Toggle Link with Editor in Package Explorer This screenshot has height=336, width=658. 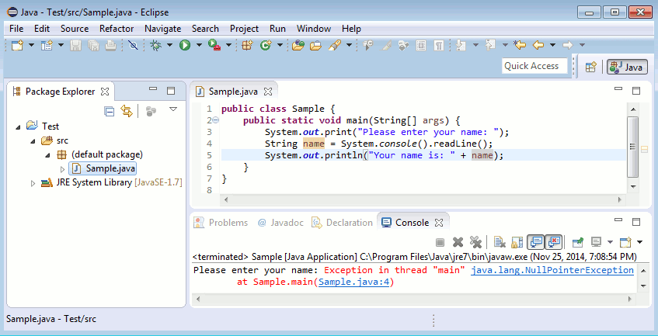tap(127, 111)
